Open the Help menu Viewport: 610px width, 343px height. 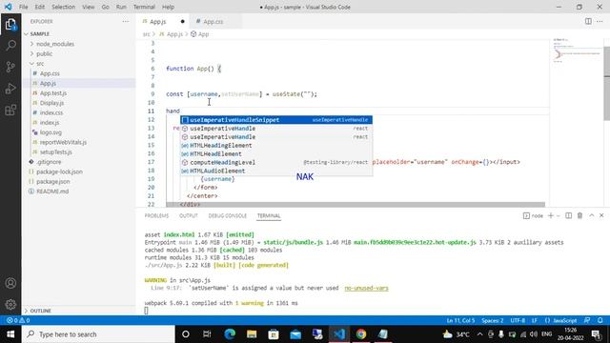tap(168, 7)
